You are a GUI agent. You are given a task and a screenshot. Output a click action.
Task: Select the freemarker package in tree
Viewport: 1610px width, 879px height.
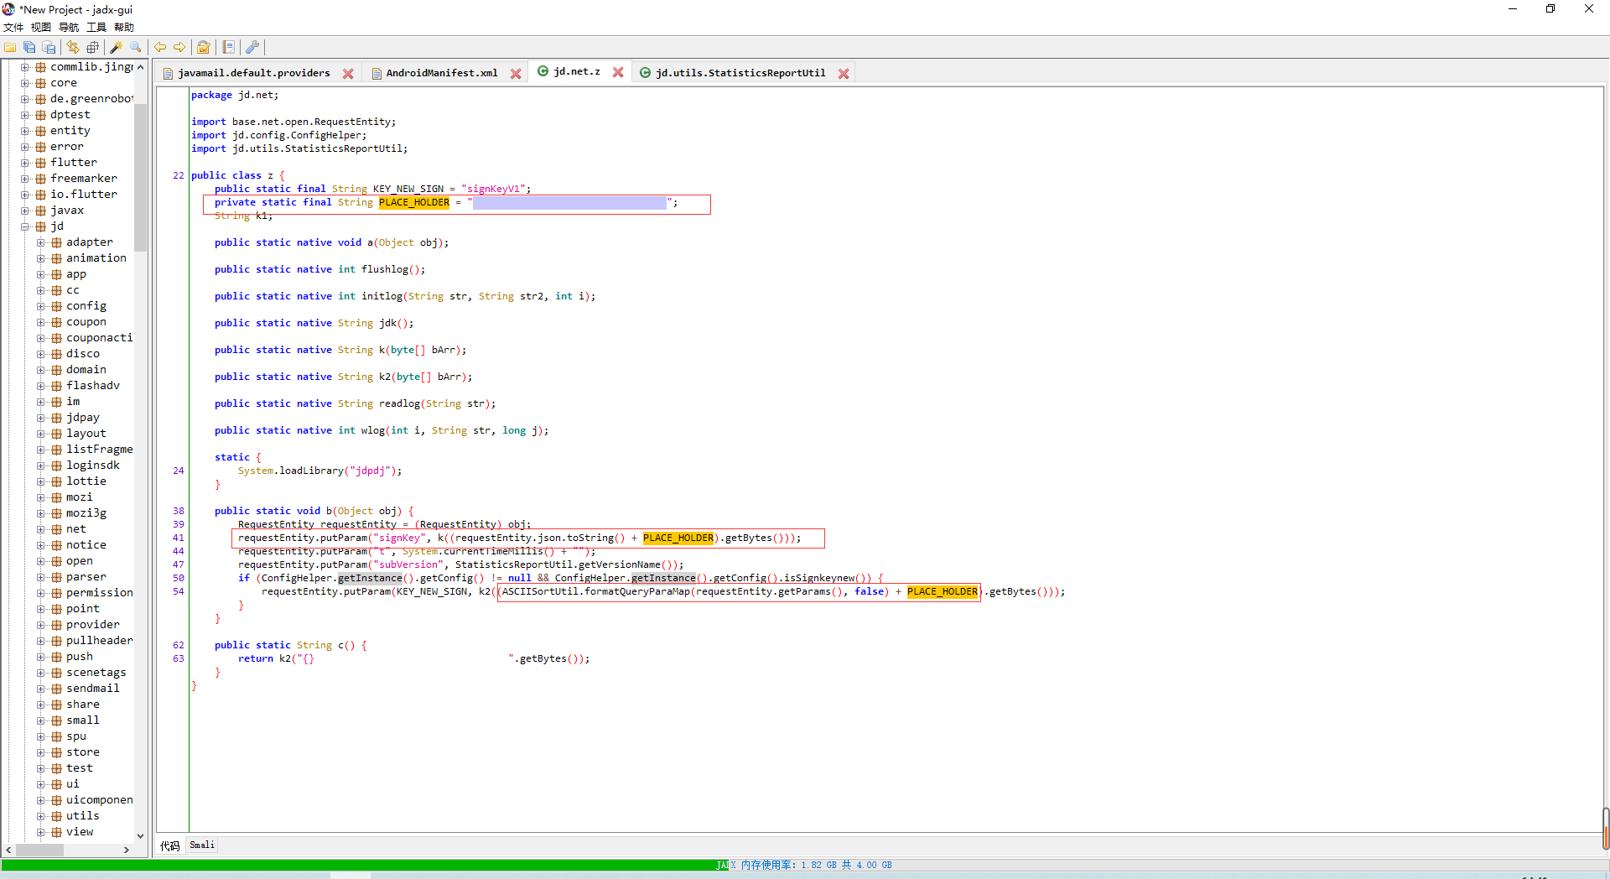pos(84,179)
